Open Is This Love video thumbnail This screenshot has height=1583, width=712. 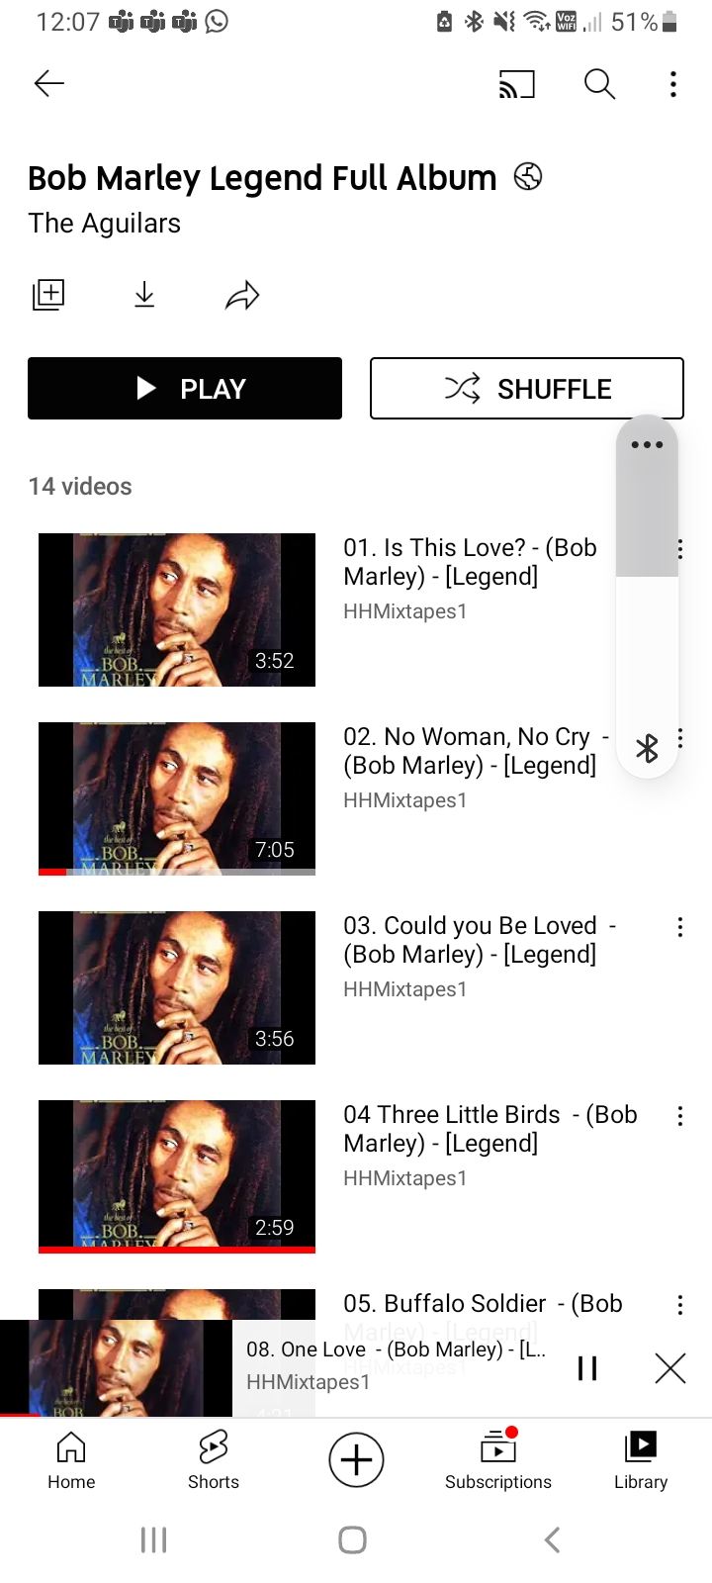177,609
